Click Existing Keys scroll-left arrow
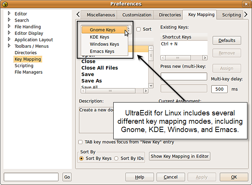The image size is (252, 185). (x=163, y=58)
